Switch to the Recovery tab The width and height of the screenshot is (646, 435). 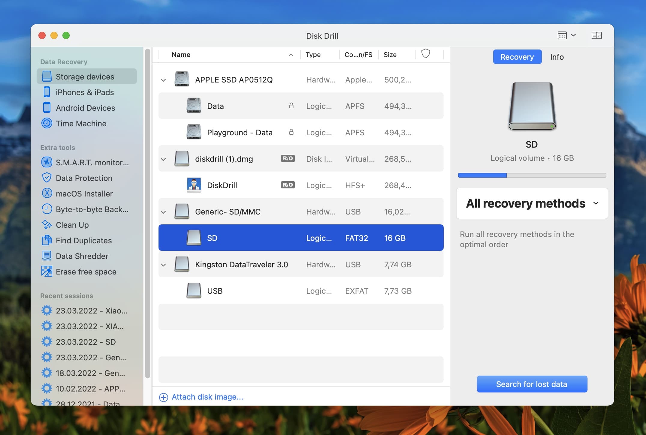pos(517,57)
